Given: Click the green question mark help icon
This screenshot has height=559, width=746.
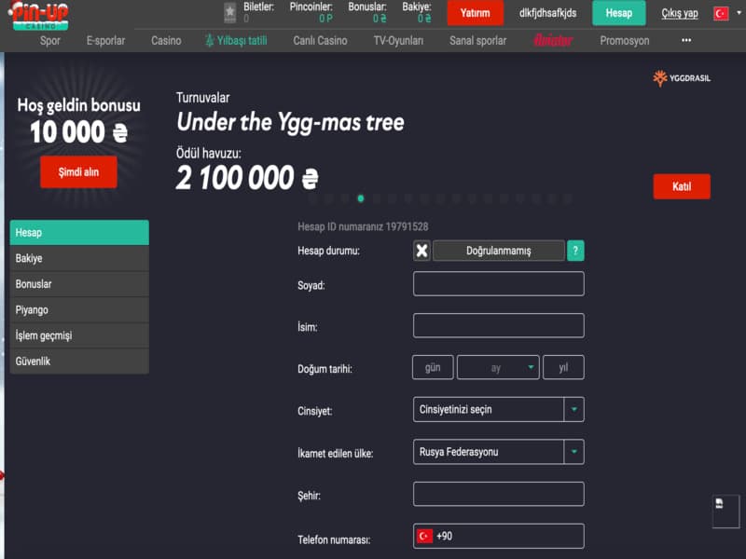Looking at the screenshot, I should pyautogui.click(x=576, y=251).
